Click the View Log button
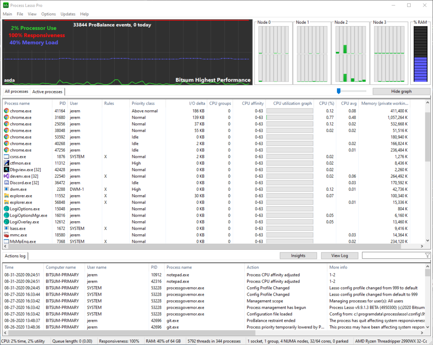 pos(339,255)
